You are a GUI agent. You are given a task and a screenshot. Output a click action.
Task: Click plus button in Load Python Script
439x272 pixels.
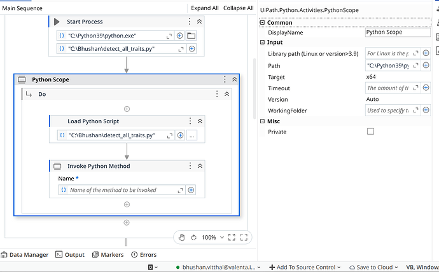tap(180, 135)
